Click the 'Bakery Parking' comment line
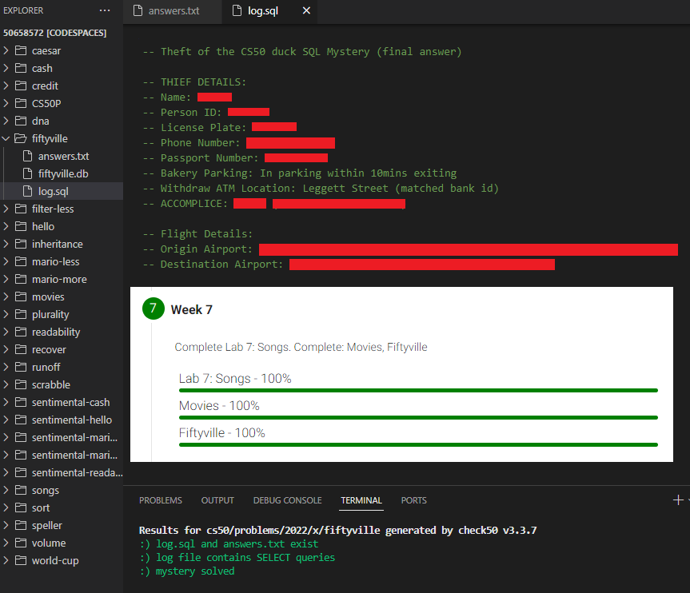 coord(299,173)
